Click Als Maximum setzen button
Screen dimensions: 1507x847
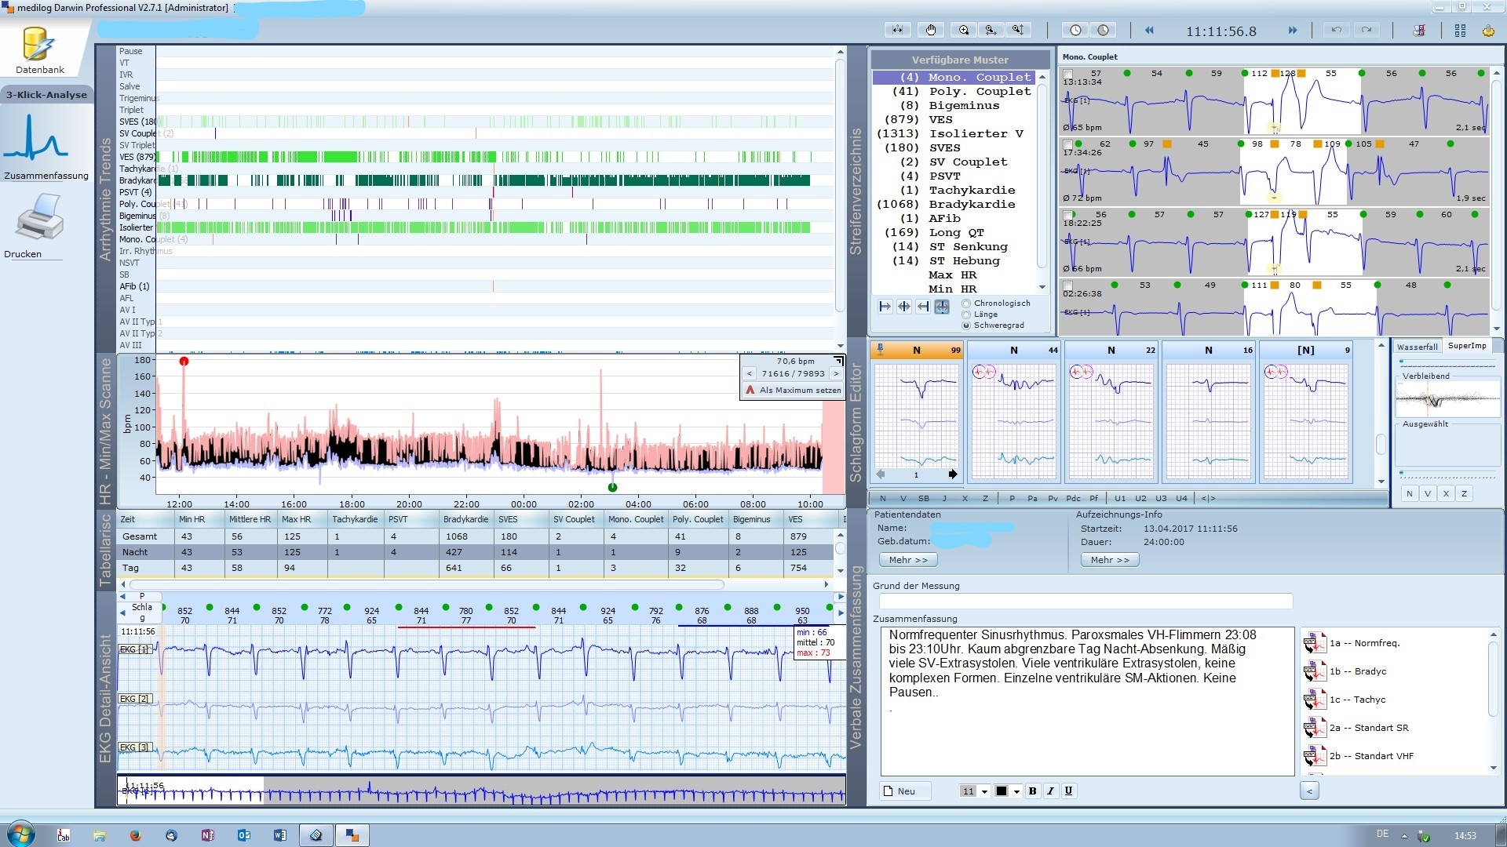(794, 390)
